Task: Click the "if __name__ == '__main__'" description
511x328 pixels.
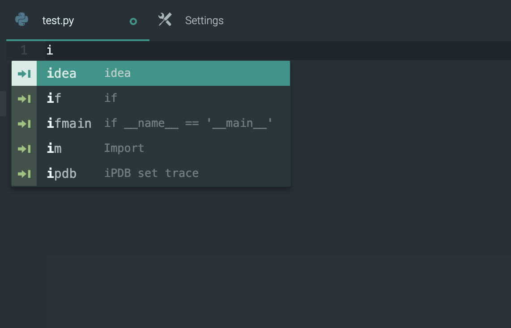Action: pyautogui.click(x=188, y=123)
